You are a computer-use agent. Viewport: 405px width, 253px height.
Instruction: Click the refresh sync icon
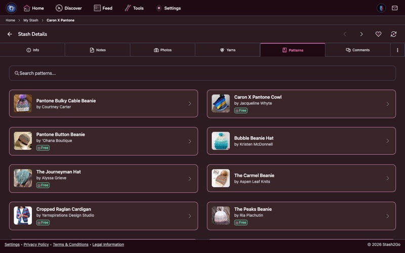click(x=393, y=34)
